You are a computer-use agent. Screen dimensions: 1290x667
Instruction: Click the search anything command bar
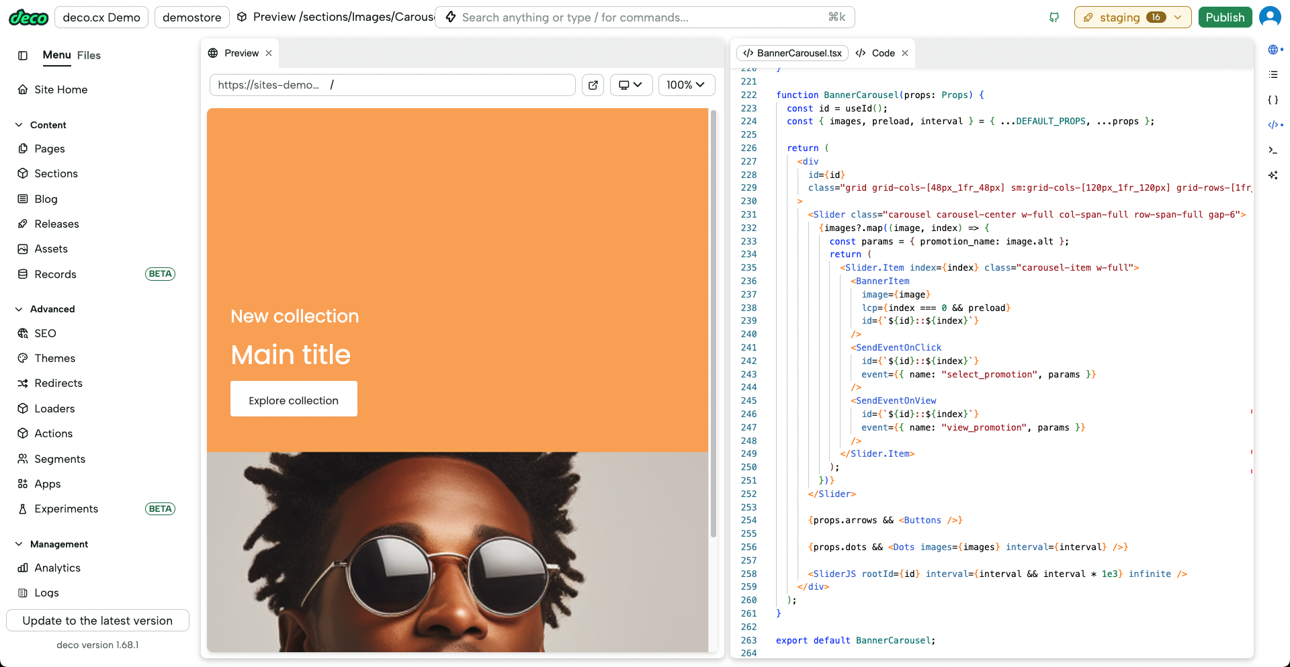pos(645,17)
